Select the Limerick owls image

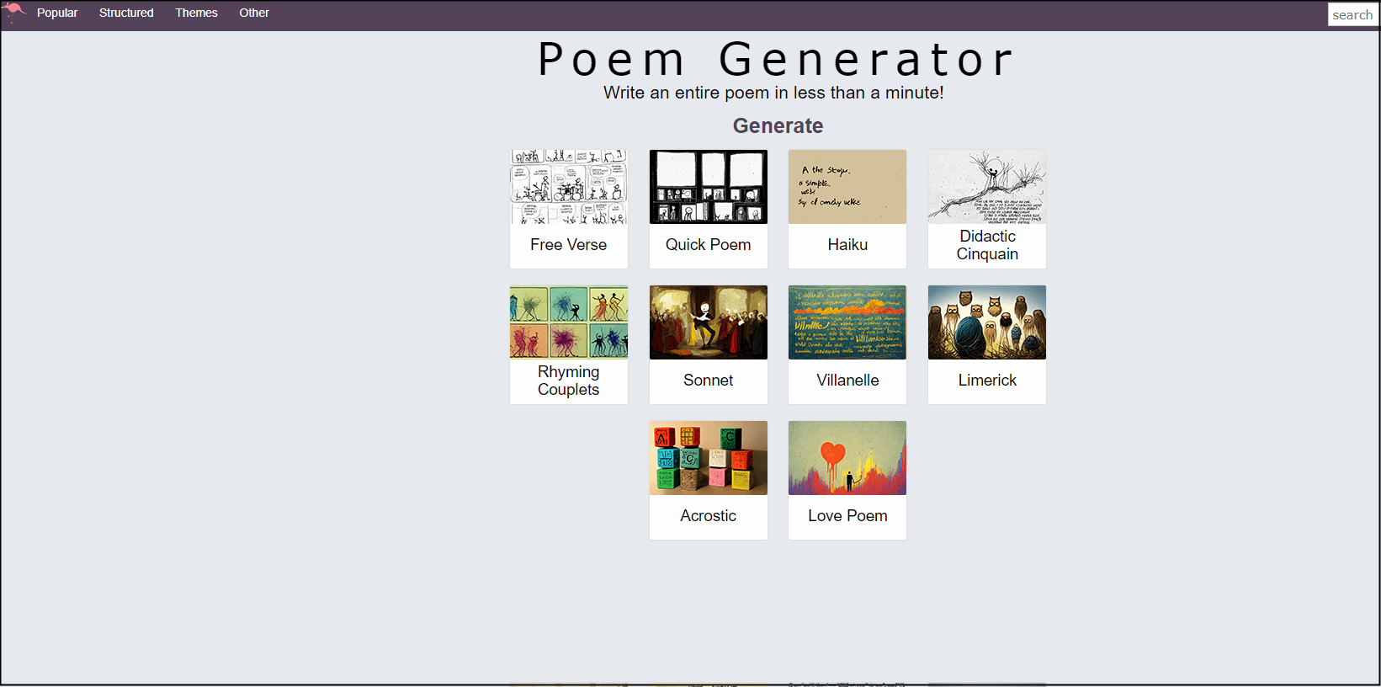click(987, 322)
